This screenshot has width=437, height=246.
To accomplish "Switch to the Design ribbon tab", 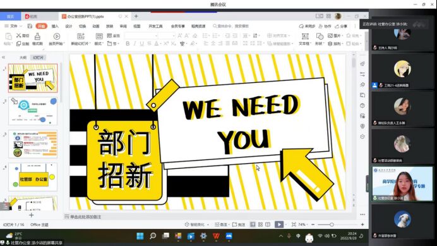I will pyautogui.click(x=69, y=26).
